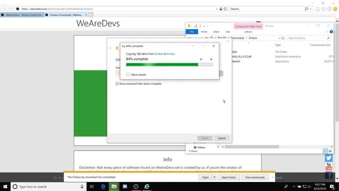Refresh the page with reload icon
Screen dimensions: 339x191
(225, 9)
